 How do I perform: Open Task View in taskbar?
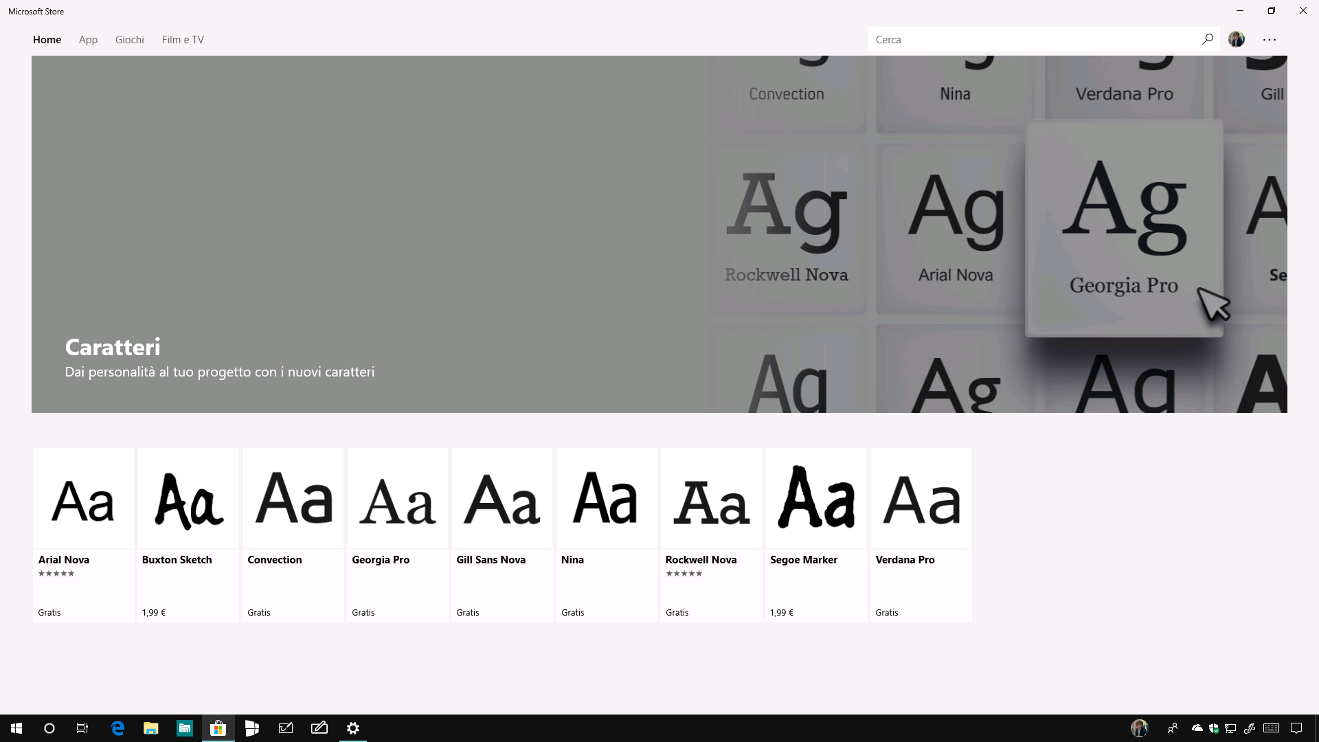tap(82, 728)
